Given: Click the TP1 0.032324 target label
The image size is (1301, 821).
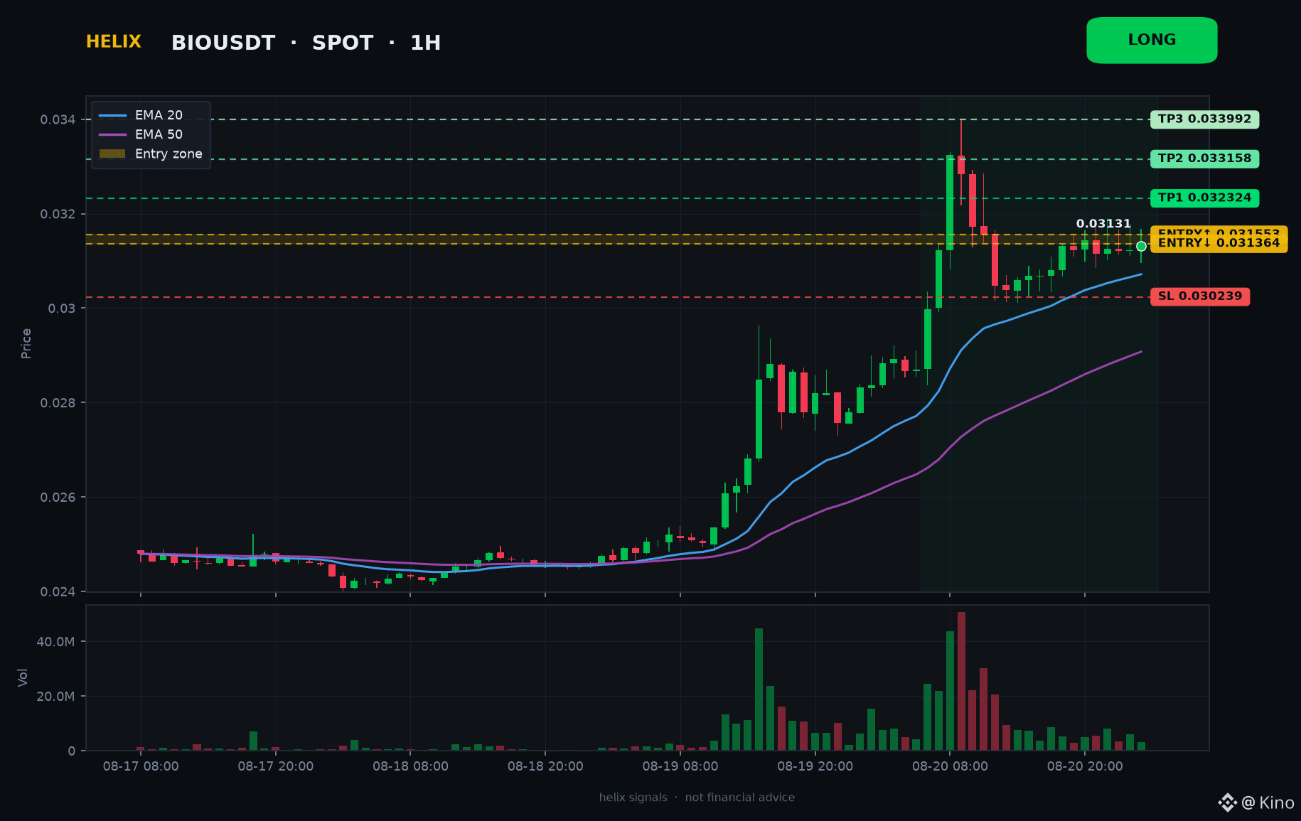Looking at the screenshot, I should 1204,198.
